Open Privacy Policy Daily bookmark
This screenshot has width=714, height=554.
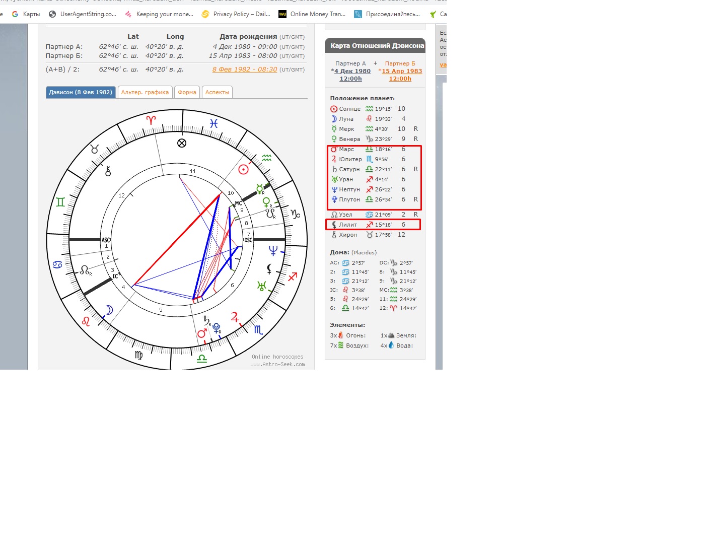point(236,14)
